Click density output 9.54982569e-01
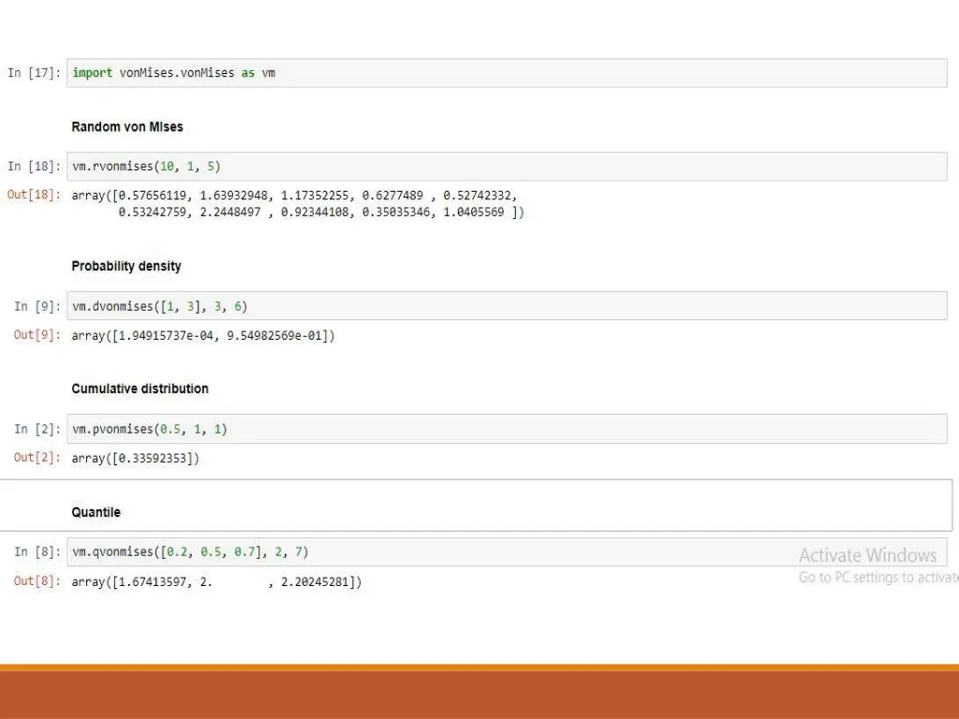The width and height of the screenshot is (959, 719). click(274, 336)
